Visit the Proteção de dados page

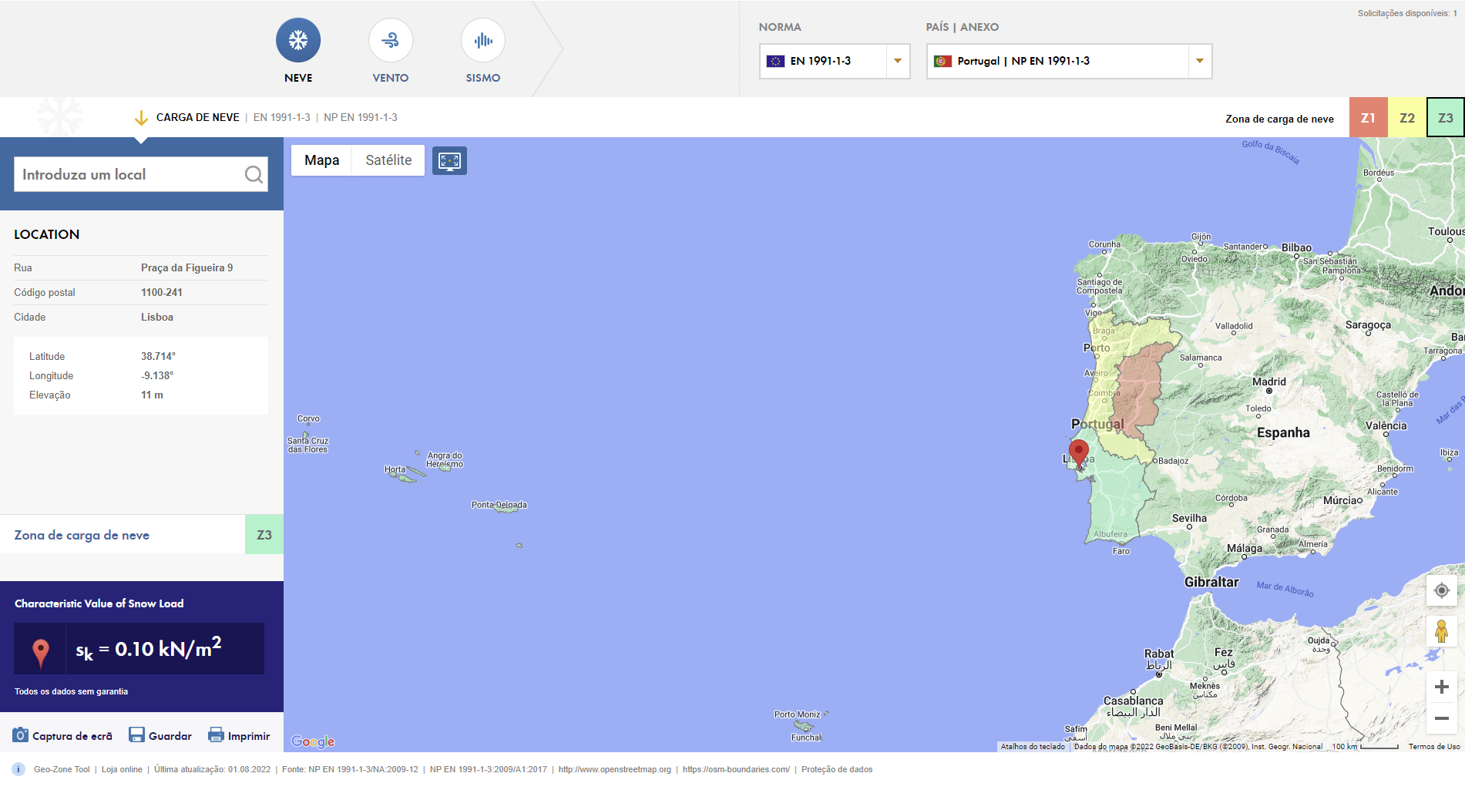tap(836, 768)
